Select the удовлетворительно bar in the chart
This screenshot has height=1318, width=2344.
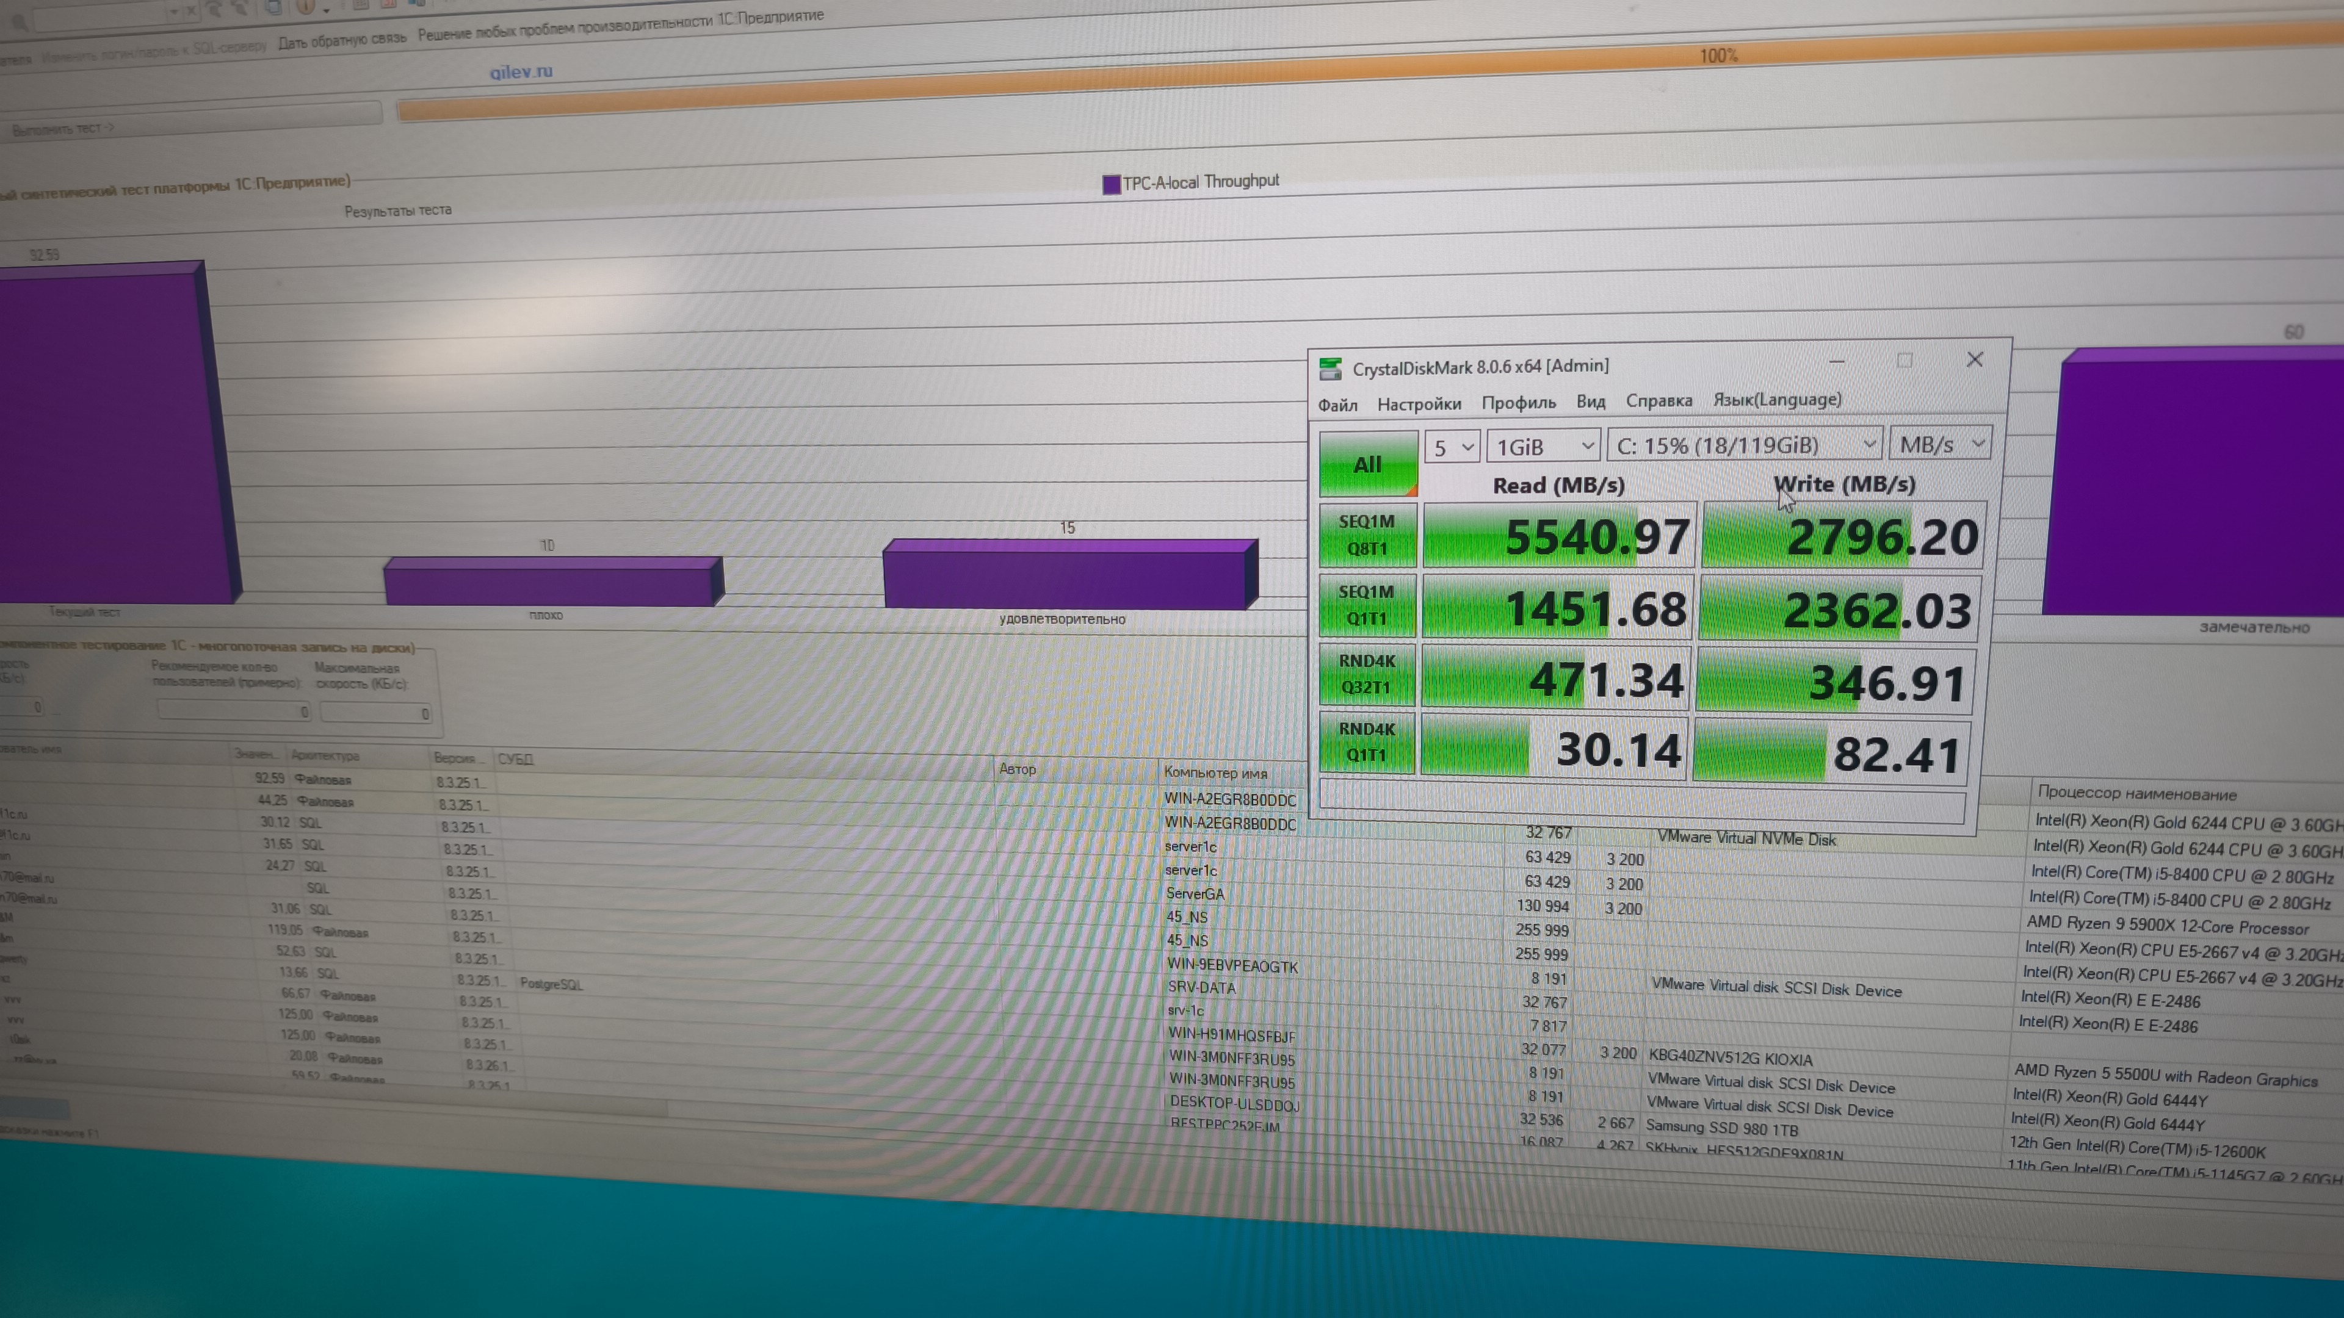pyautogui.click(x=1071, y=575)
